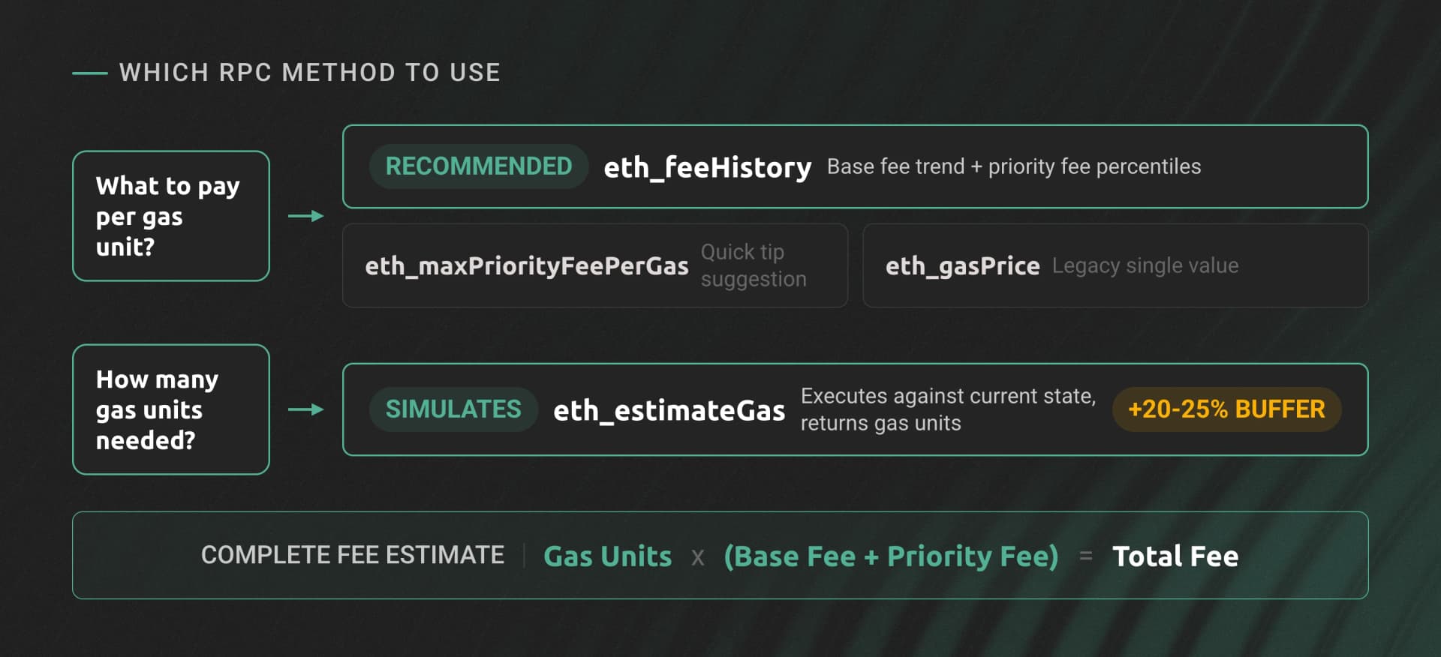Click the multiplication sign after Gas Units

point(698,557)
